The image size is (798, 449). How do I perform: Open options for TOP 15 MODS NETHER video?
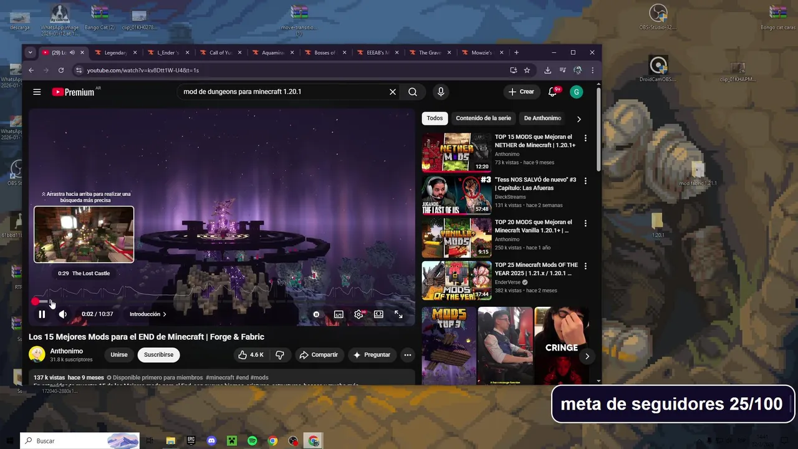[x=585, y=138]
